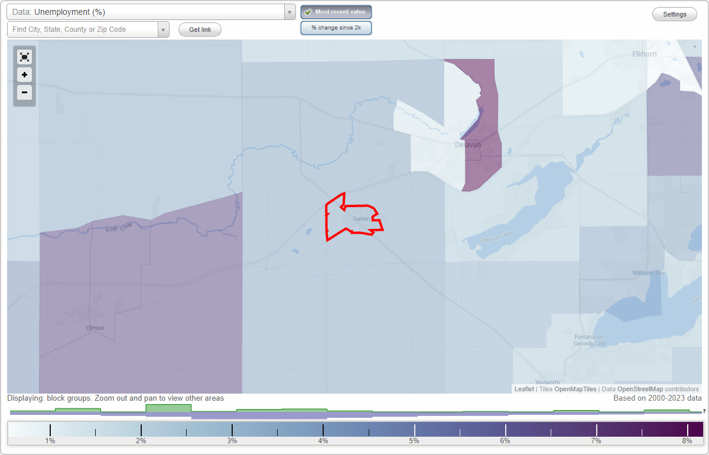
Task: Open the Settings panel
Action: pyautogui.click(x=674, y=14)
